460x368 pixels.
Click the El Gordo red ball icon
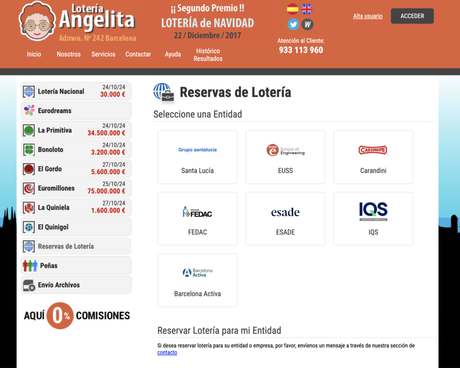29,169
